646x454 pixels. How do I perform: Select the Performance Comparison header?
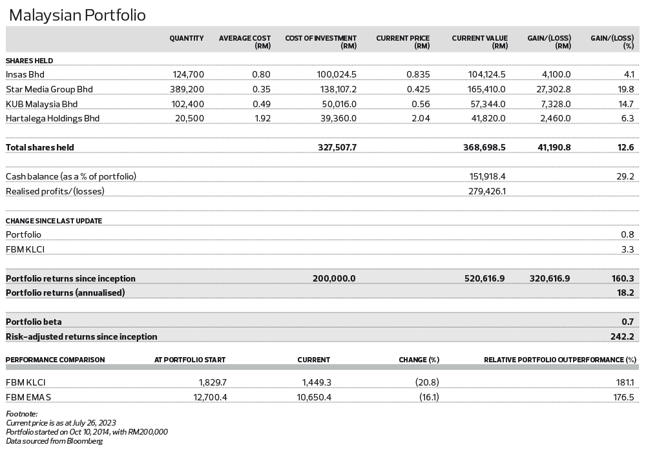click(55, 360)
